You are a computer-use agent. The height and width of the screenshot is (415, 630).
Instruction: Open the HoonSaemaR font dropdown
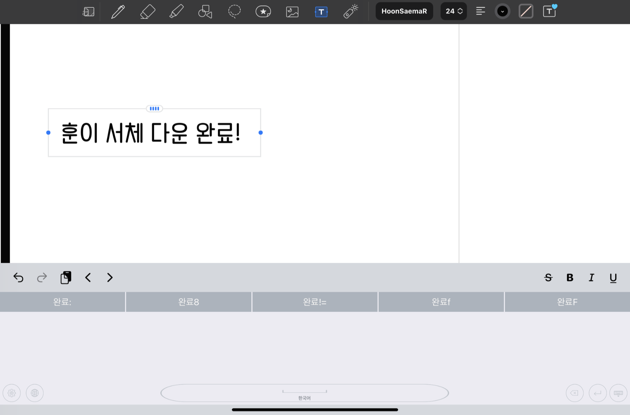pyautogui.click(x=404, y=11)
